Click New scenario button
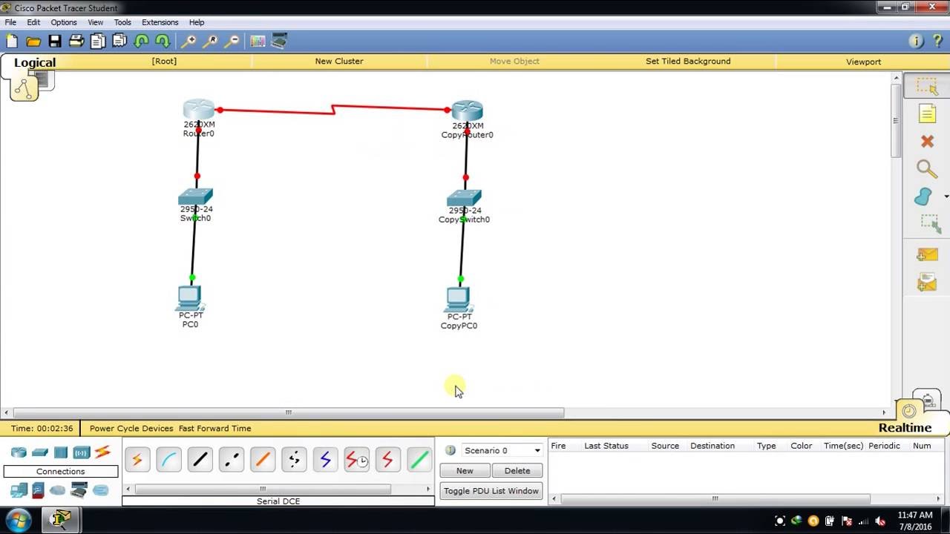This screenshot has height=534, width=950. coord(465,471)
